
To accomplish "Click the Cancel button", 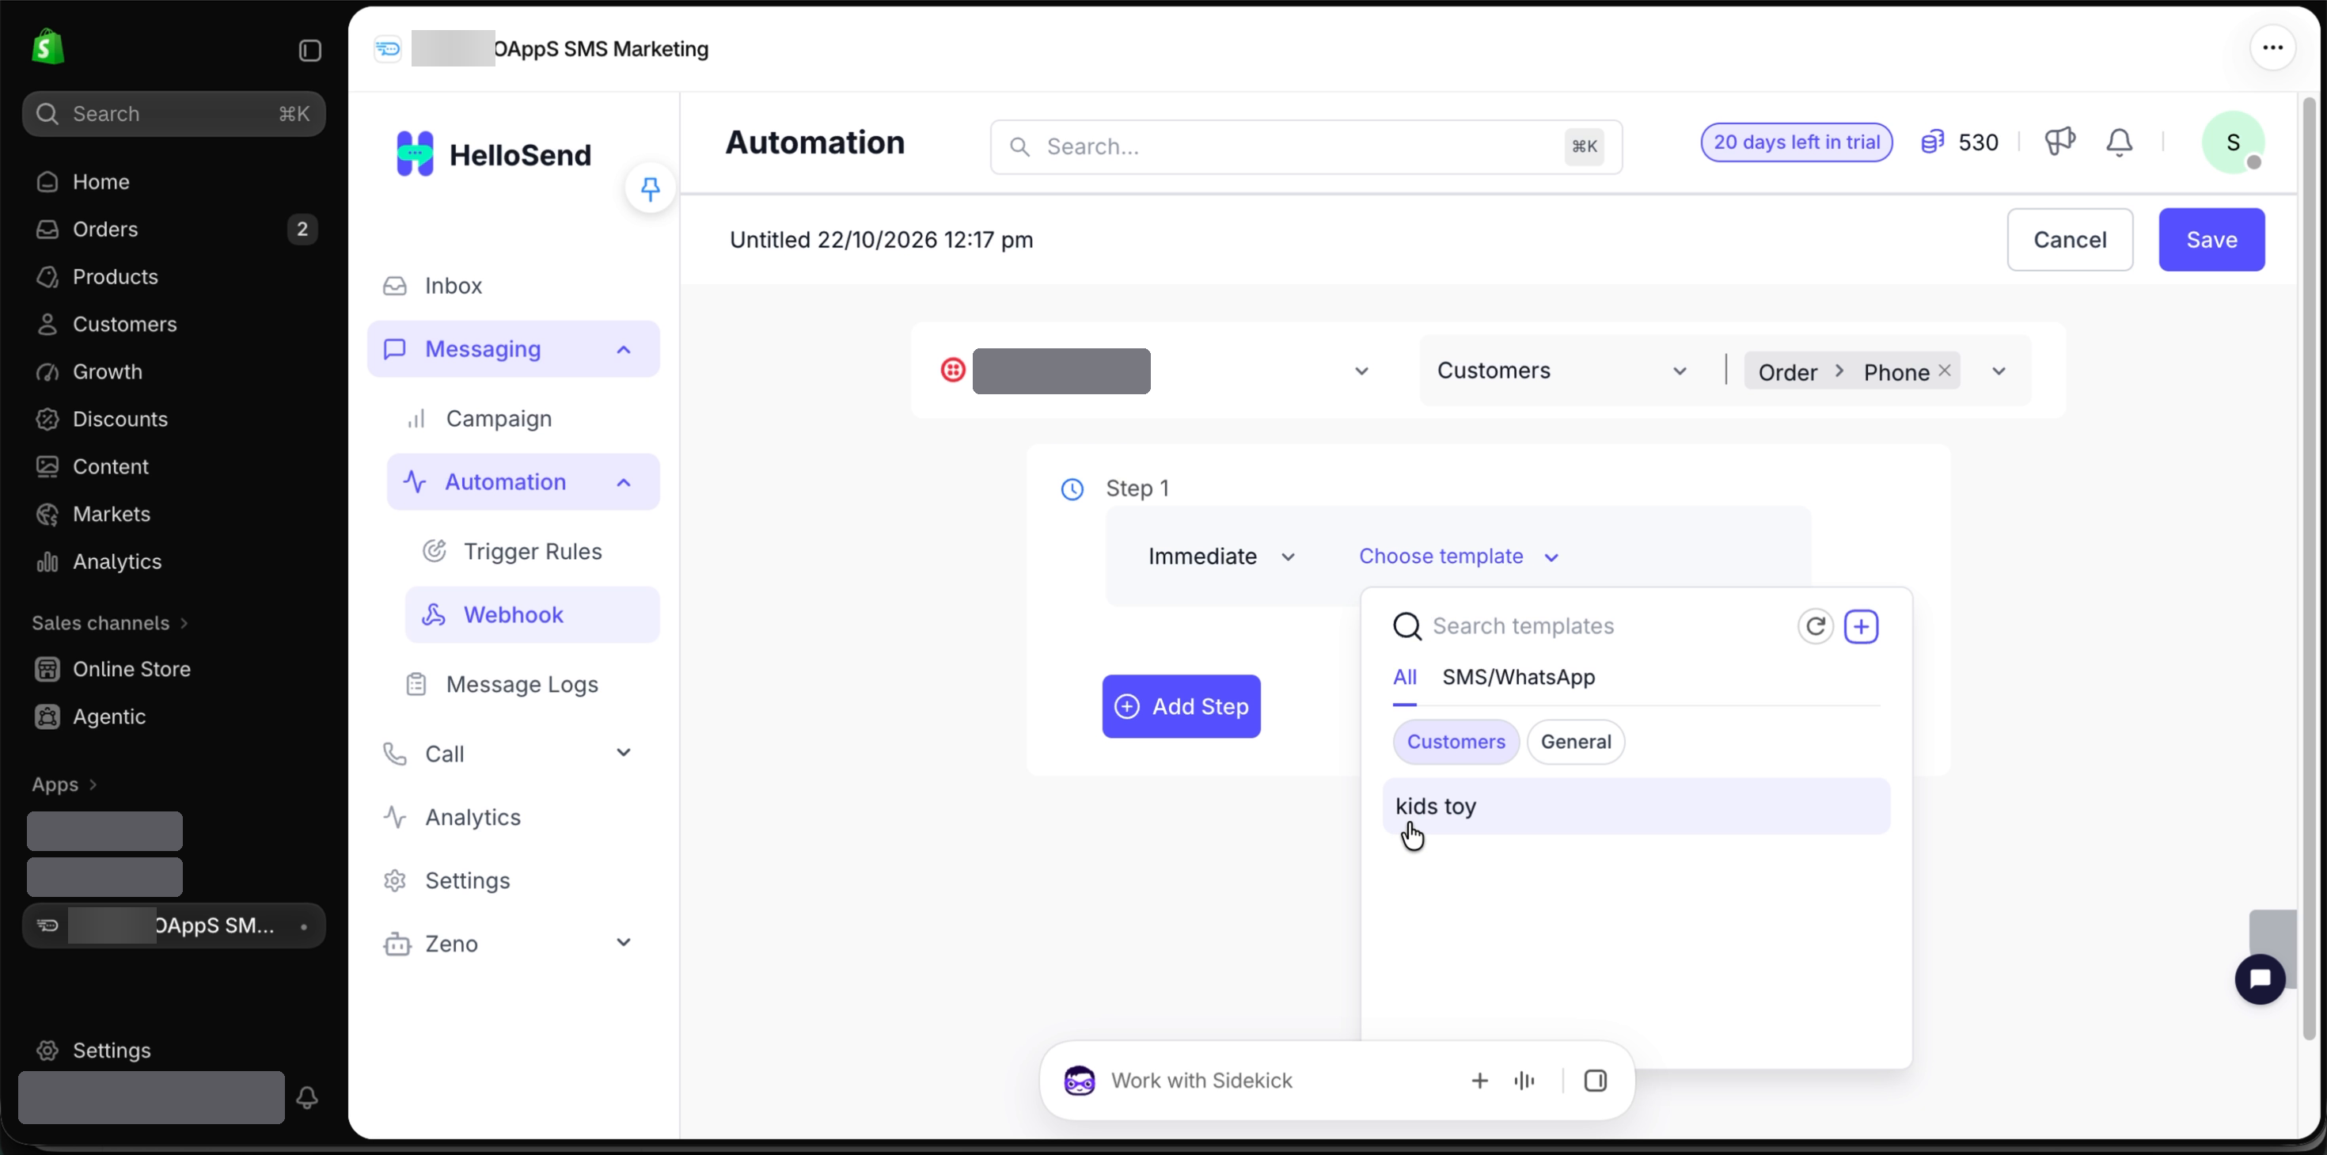I will 2070,240.
